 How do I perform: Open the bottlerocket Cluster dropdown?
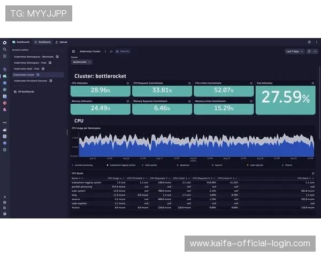(x=81, y=62)
